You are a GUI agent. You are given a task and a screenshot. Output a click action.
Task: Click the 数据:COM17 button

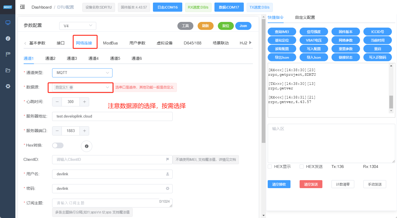[229, 7]
